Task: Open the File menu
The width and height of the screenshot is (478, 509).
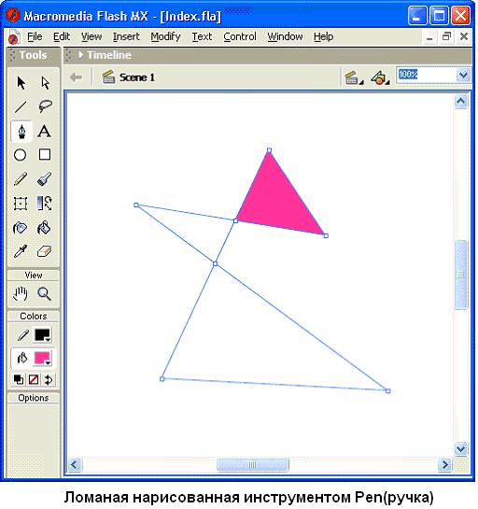Action: tap(35, 36)
